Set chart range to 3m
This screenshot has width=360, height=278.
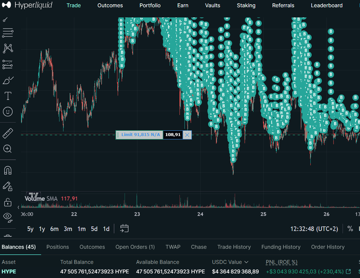coord(68,229)
